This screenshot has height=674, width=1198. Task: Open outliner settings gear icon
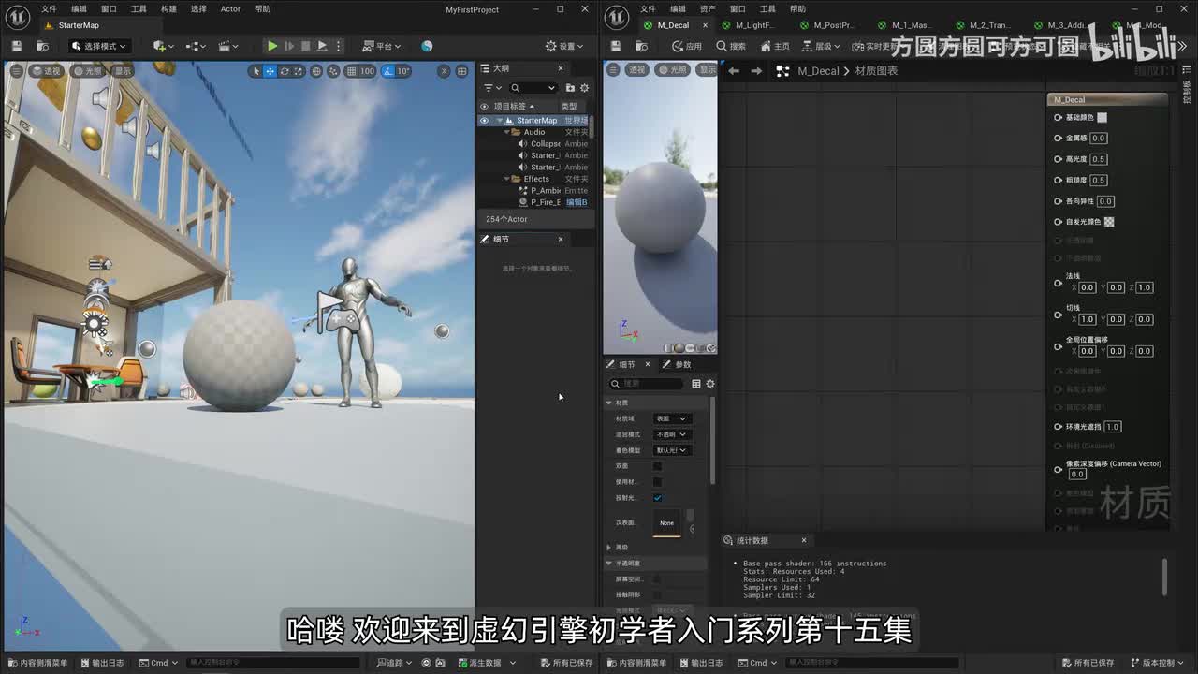[585, 88]
